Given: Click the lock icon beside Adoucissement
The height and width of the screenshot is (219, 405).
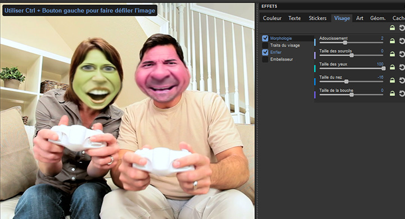Looking at the screenshot, I should pos(392,41).
